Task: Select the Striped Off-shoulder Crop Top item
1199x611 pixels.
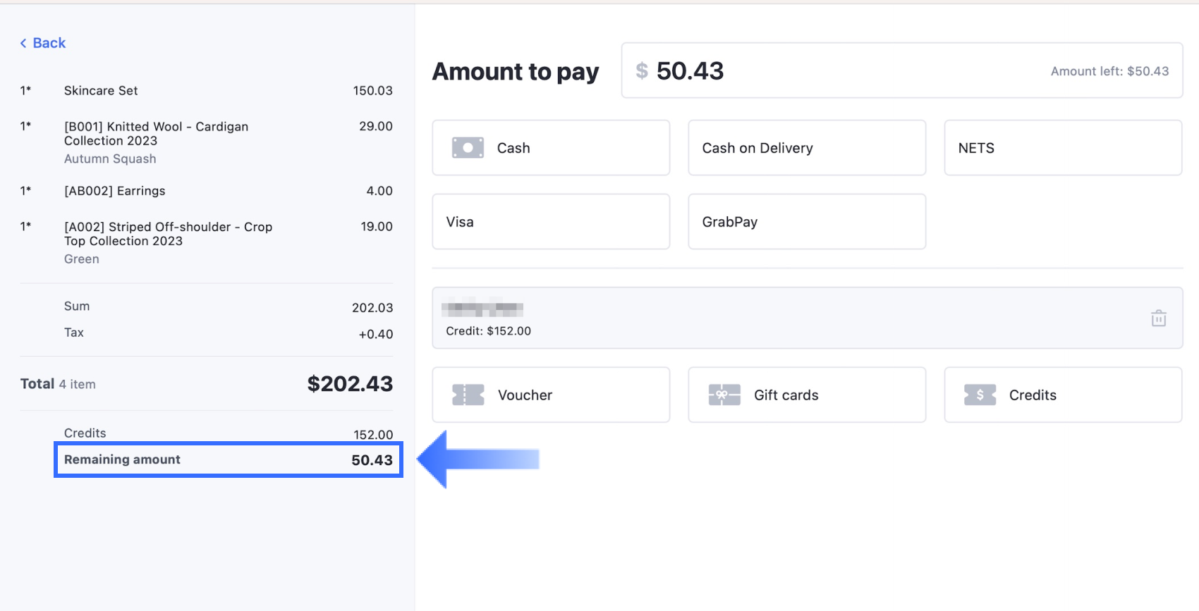Action: (x=168, y=234)
